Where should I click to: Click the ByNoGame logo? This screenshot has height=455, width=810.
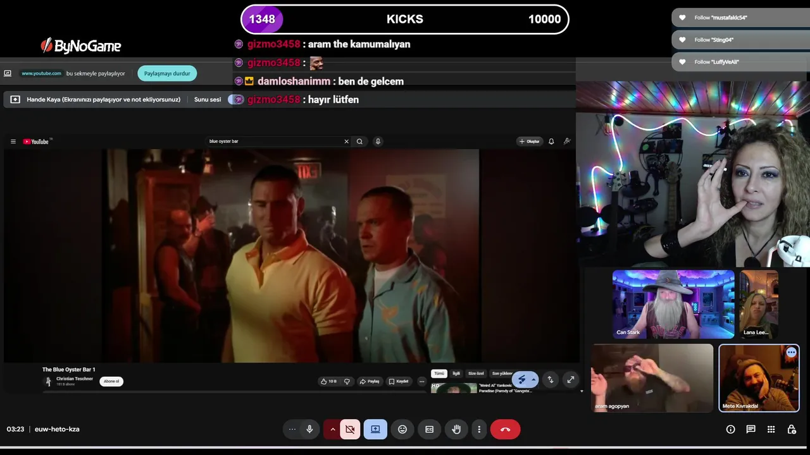tap(80, 45)
